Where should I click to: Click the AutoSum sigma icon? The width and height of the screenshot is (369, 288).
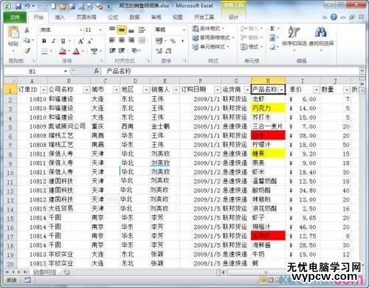click(272, 29)
